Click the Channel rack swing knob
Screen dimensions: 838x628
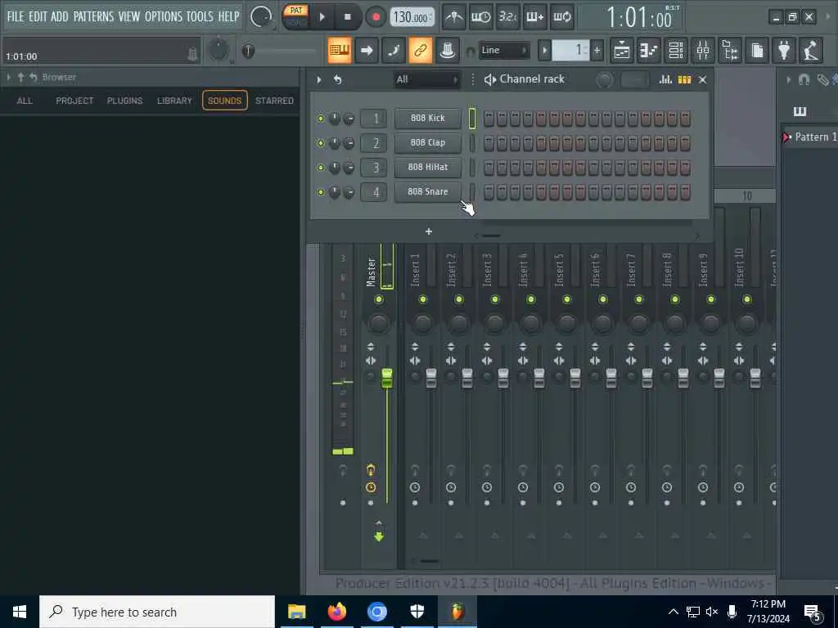point(605,80)
